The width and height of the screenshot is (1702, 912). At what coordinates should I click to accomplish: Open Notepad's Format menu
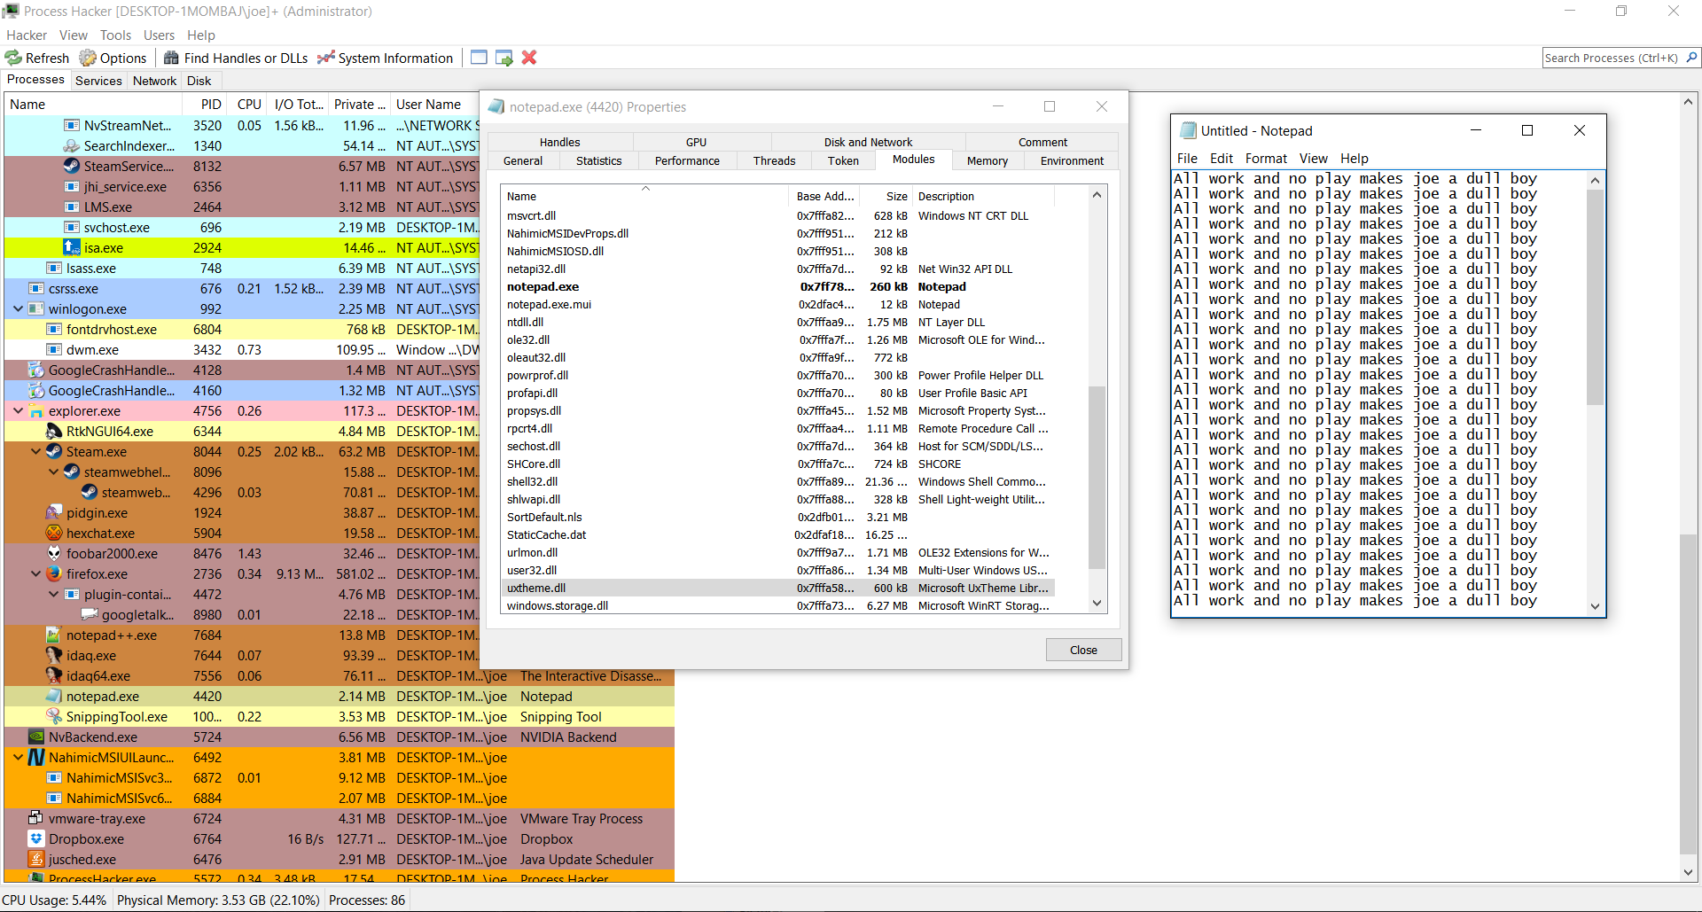click(x=1266, y=159)
